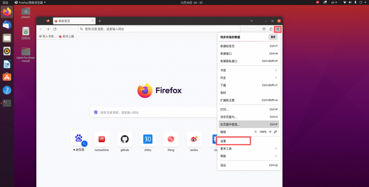Click the zoom in plus button
The width and height of the screenshot is (369, 187).
(270, 132)
